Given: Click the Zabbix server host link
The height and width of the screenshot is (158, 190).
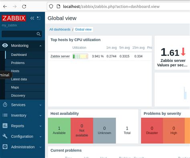Looking at the screenshot, I should (x=60, y=56).
